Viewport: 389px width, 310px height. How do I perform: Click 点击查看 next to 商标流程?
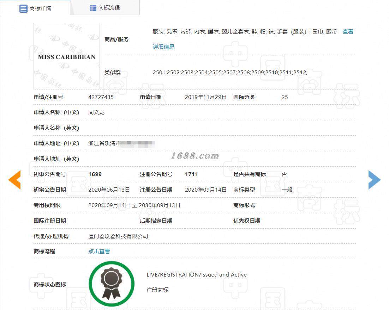pyautogui.click(x=99, y=251)
